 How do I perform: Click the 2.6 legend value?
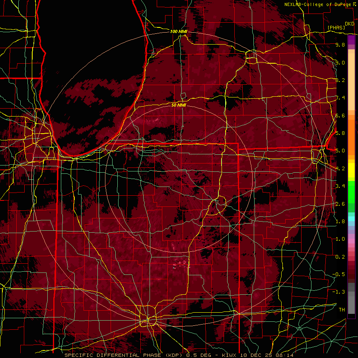[340, 204]
